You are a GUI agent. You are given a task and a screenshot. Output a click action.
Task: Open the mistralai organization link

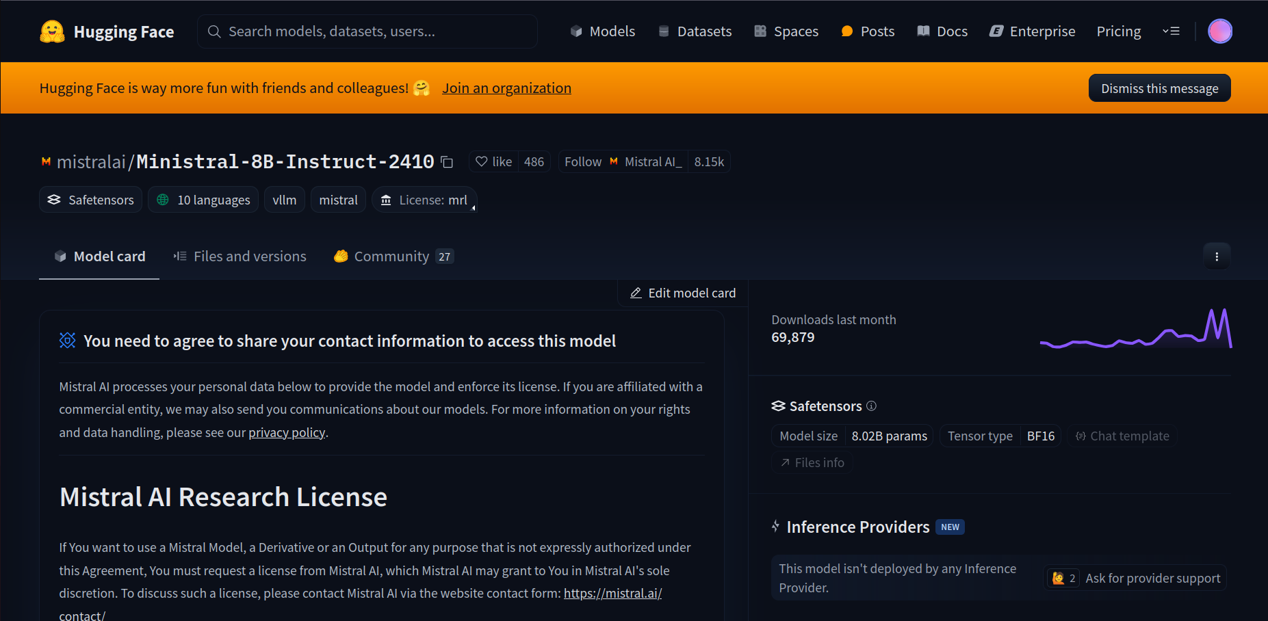[x=91, y=162]
